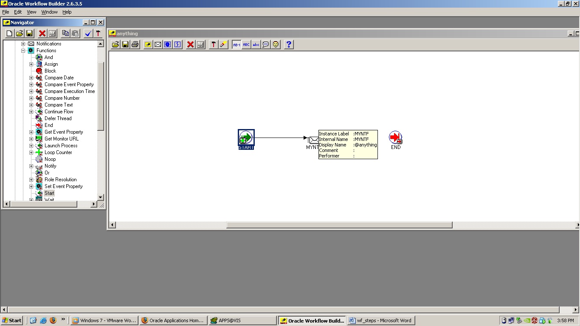Screen dimensions: 580x326
Task: Click blue checkmark Verify icon in Navigator
Action: 88,34
